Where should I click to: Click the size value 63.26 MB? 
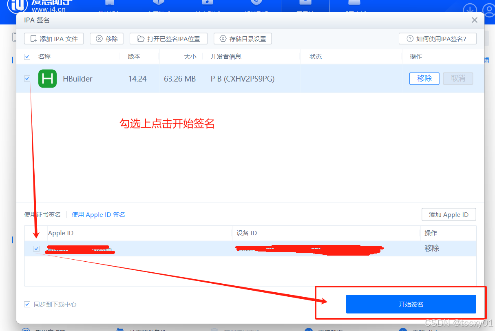tap(180, 79)
